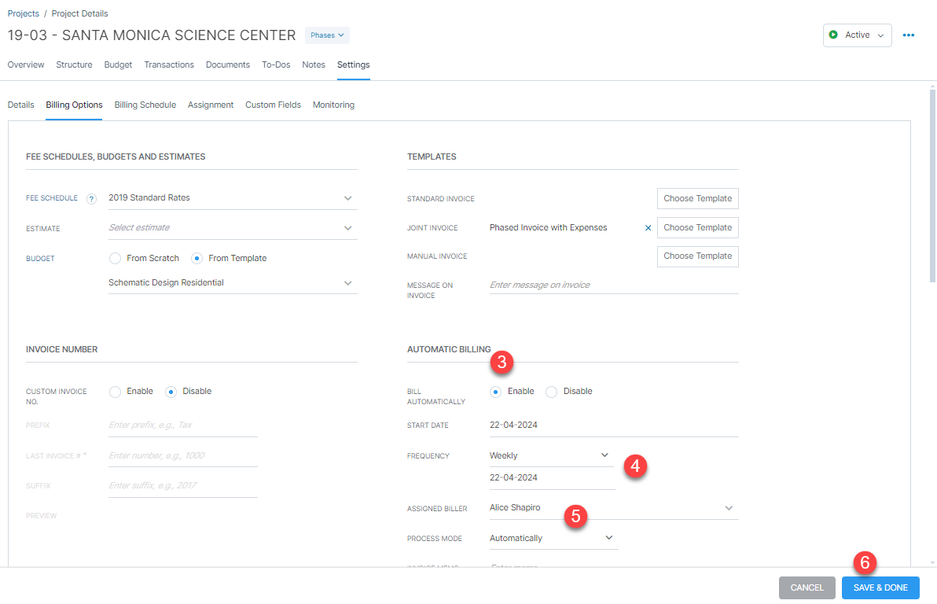Choose a template for Standard Invoice

pyautogui.click(x=697, y=198)
